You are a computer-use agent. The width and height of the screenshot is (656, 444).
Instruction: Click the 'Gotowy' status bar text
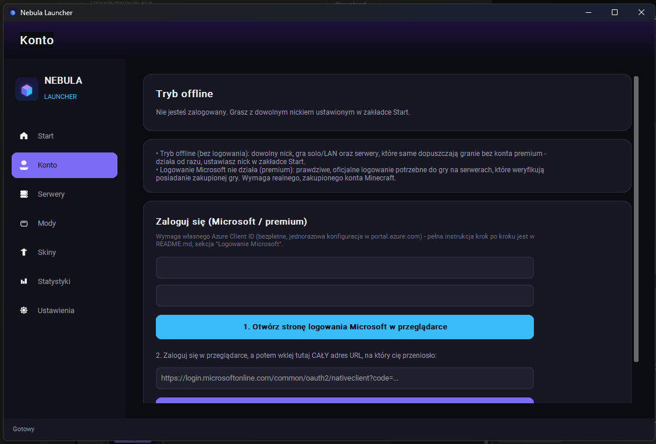tap(23, 429)
